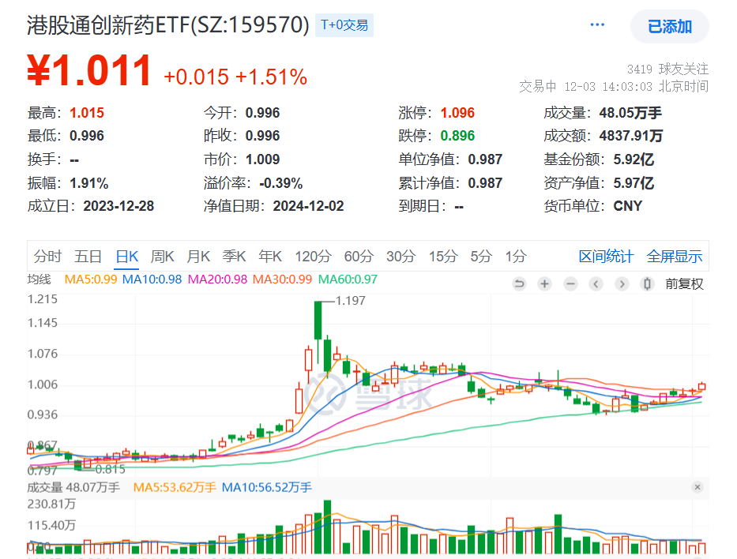Switch to the 分时 intraday tab
Viewport: 737px width, 559px height.
(x=47, y=256)
